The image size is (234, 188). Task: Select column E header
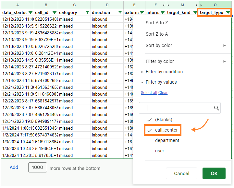[x=134, y=5]
